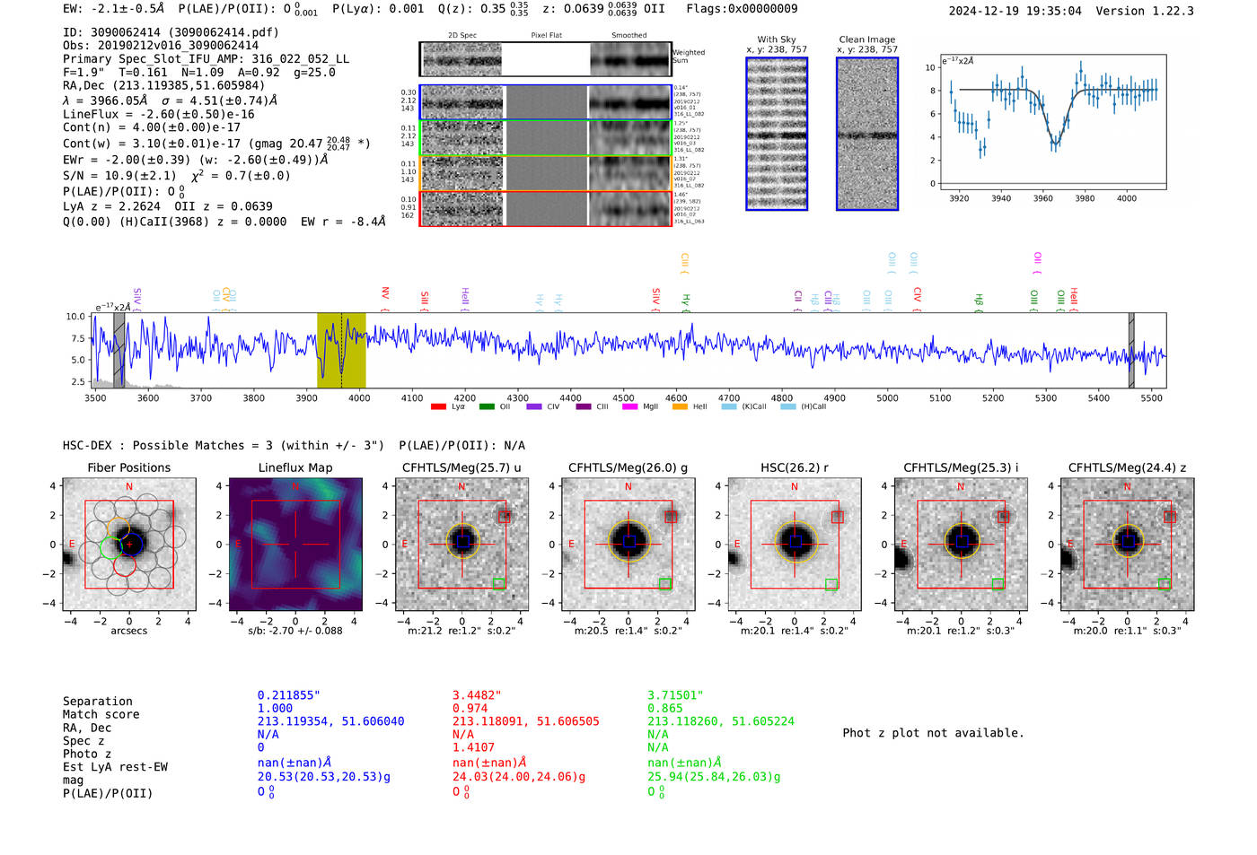Click the orange HeII legend swatch

click(x=680, y=407)
